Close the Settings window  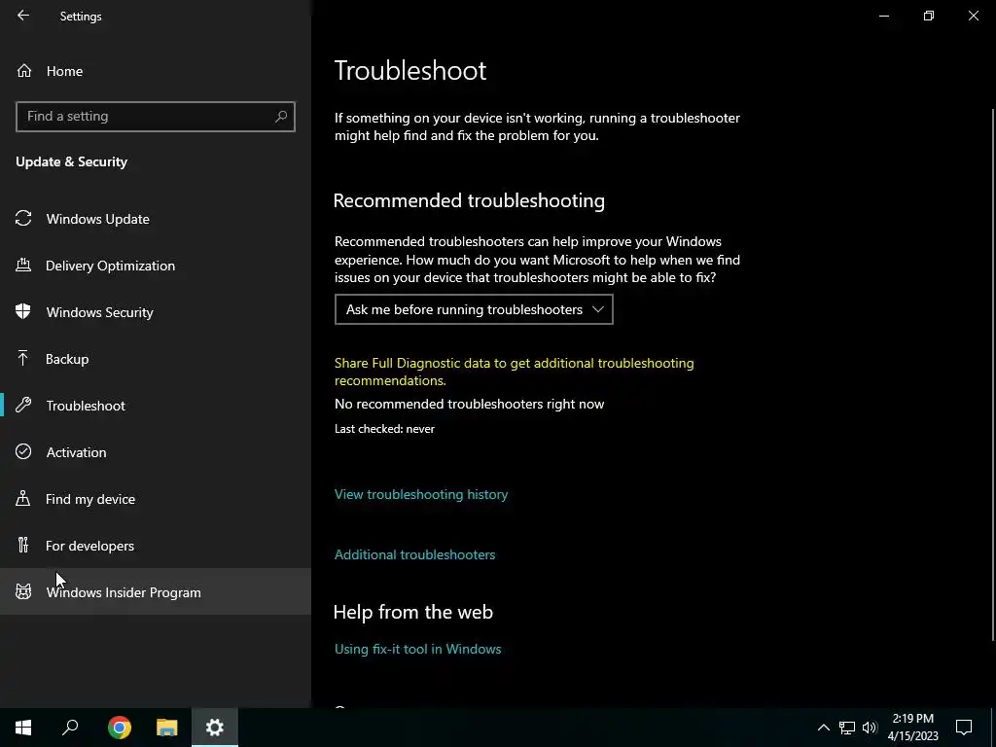tap(973, 16)
